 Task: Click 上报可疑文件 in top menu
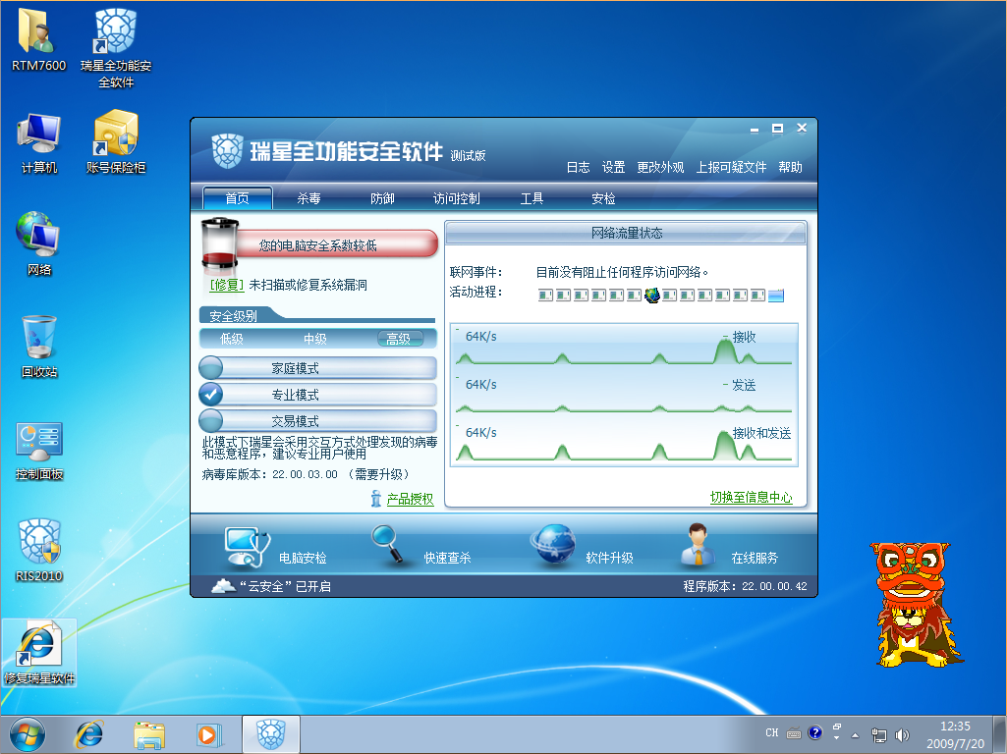(x=732, y=168)
